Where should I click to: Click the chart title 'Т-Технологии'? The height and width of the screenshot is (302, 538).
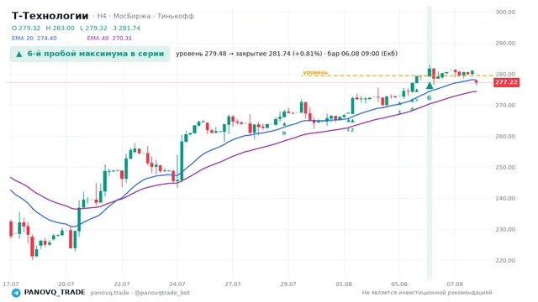pos(50,16)
